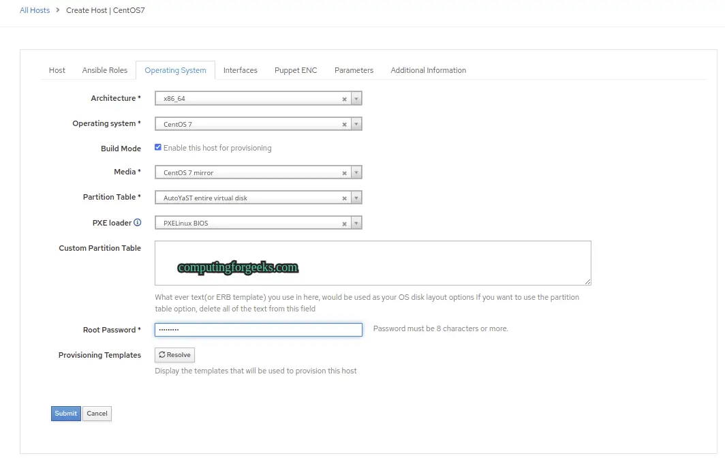
Task: Switch to the Host tab
Action: tap(57, 70)
